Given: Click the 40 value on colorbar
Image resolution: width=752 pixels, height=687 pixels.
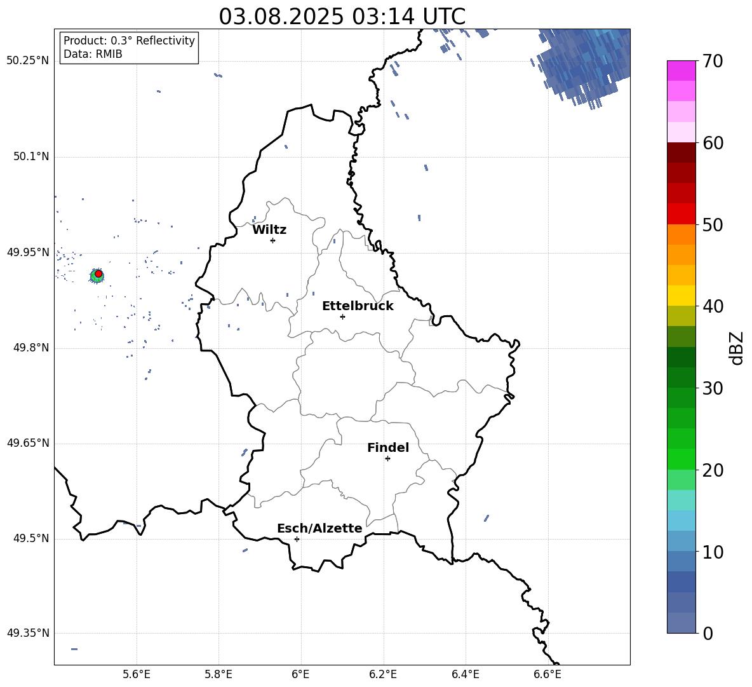Looking at the screenshot, I should (x=713, y=306).
